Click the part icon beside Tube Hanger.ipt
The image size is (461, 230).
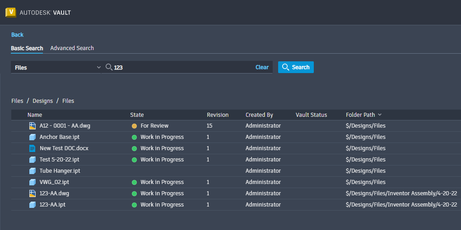(x=32, y=171)
